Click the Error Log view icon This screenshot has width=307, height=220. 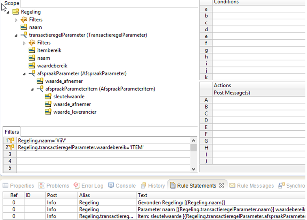point(77,185)
